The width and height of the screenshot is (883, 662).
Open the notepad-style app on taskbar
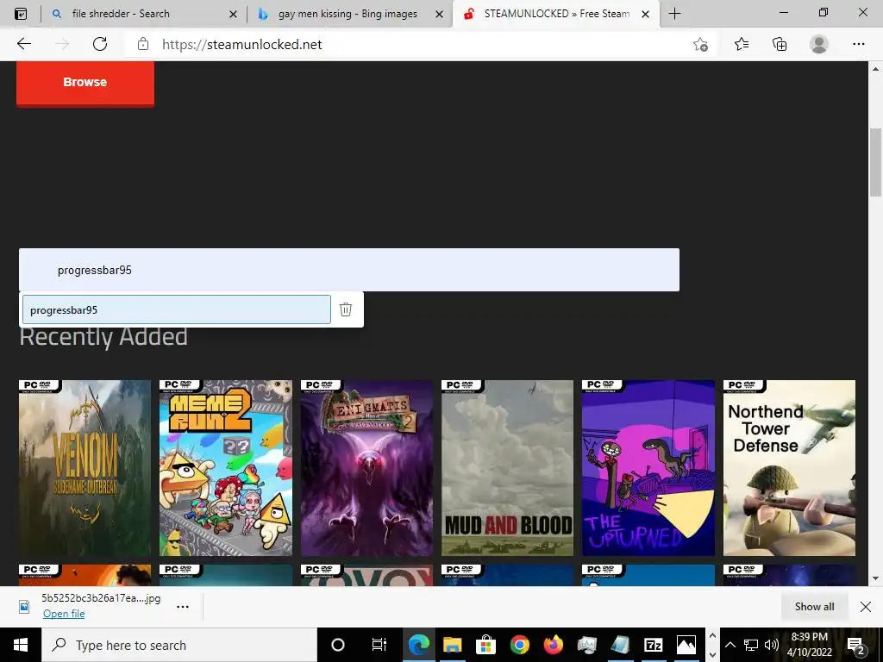620,645
